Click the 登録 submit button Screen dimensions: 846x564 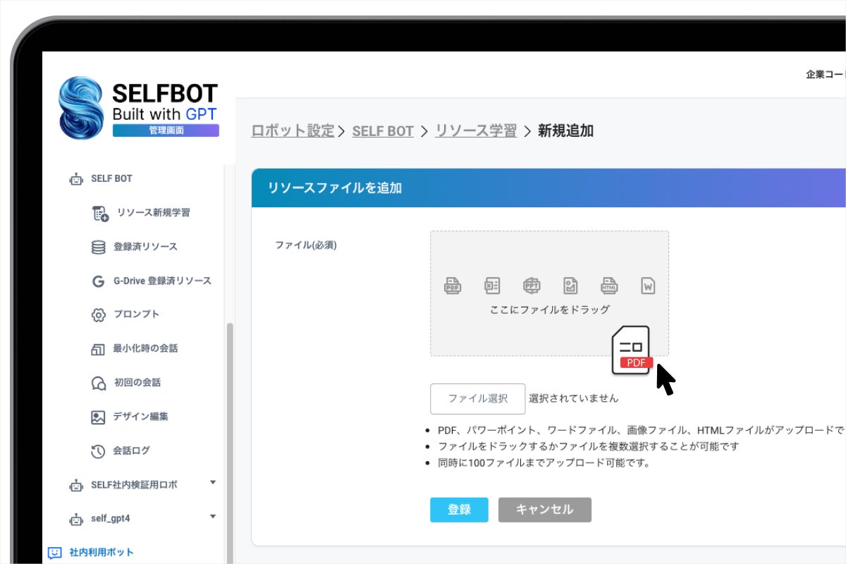click(459, 510)
